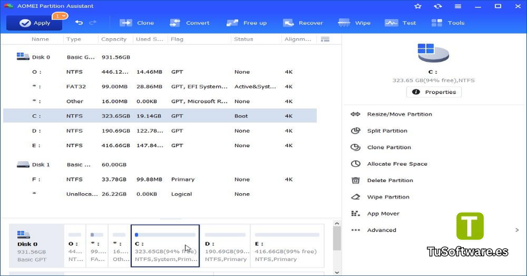Click the disk map scrollbar thumb
This screenshot has height=276, width=527.
pos(337,239)
